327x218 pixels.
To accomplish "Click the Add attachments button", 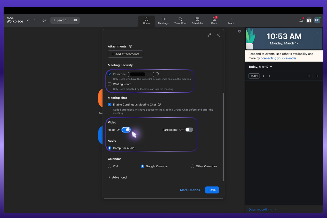I will point(125,54).
